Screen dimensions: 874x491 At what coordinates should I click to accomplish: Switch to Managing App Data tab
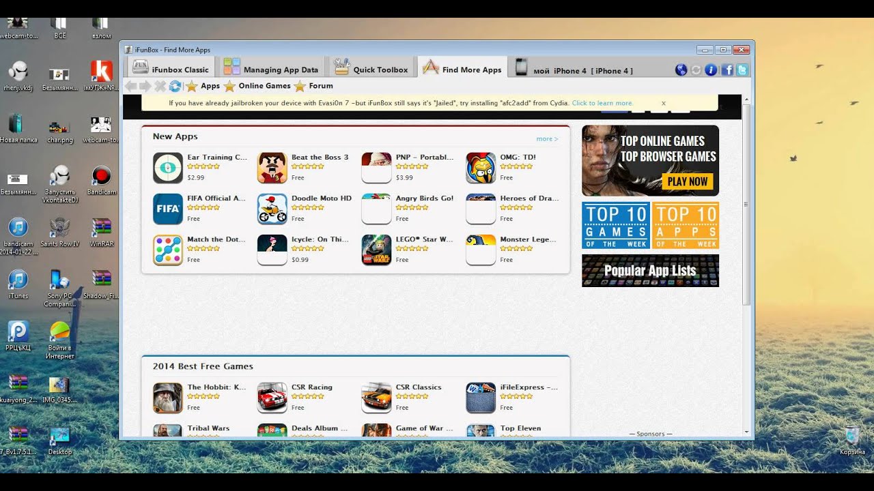click(x=271, y=68)
